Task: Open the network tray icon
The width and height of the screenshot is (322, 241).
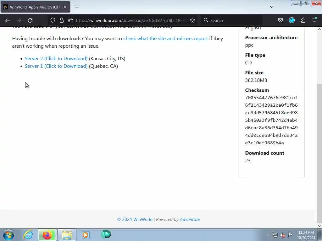Action: click(275, 235)
